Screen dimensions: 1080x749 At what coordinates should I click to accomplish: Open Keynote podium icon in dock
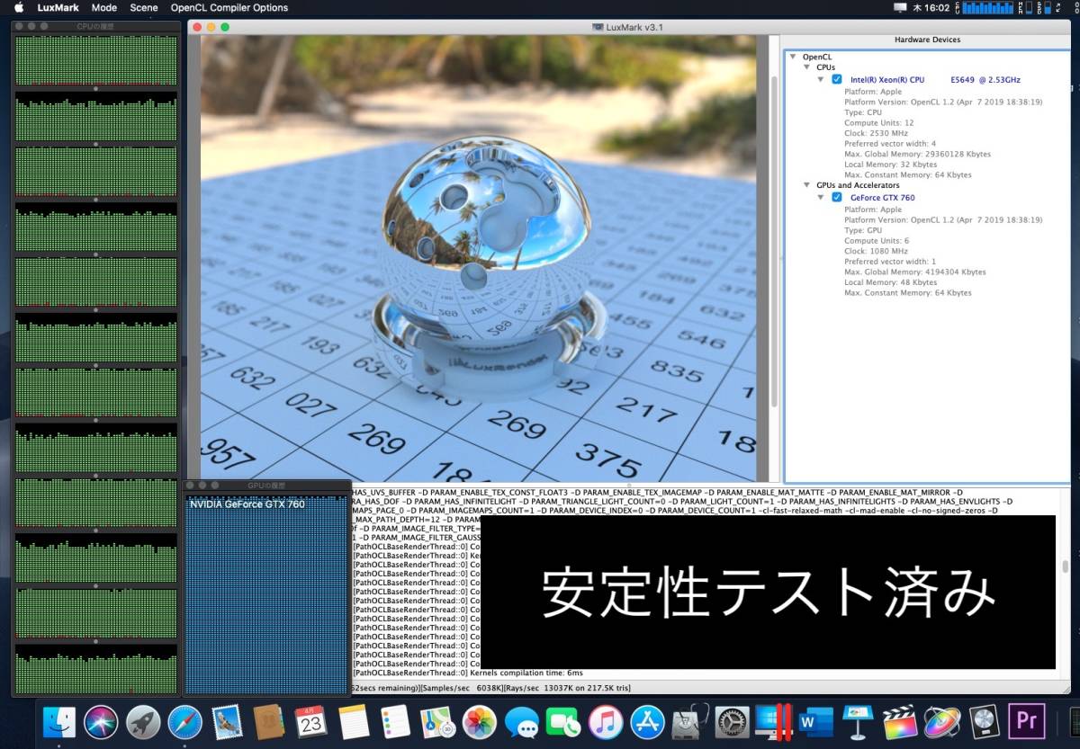pyautogui.click(x=859, y=721)
